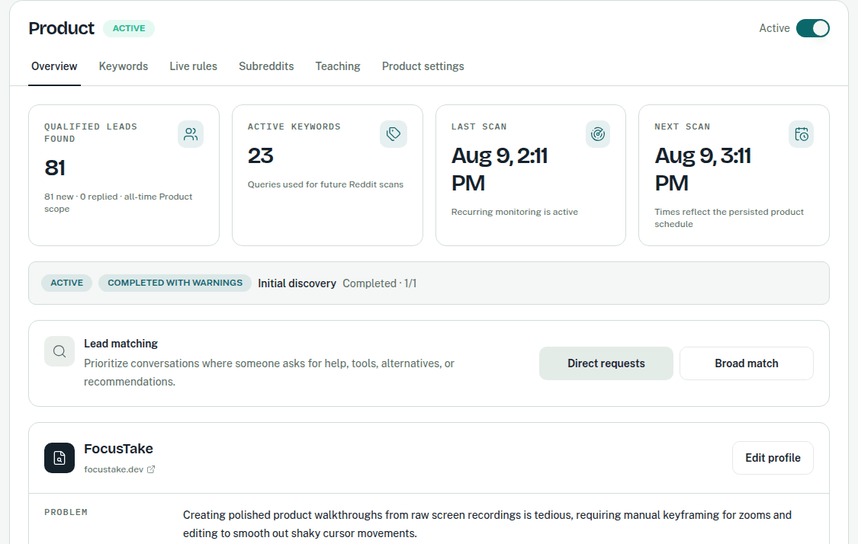The width and height of the screenshot is (858, 544).
Task: Click the tag icon in Active Keywords card
Action: 394,134
